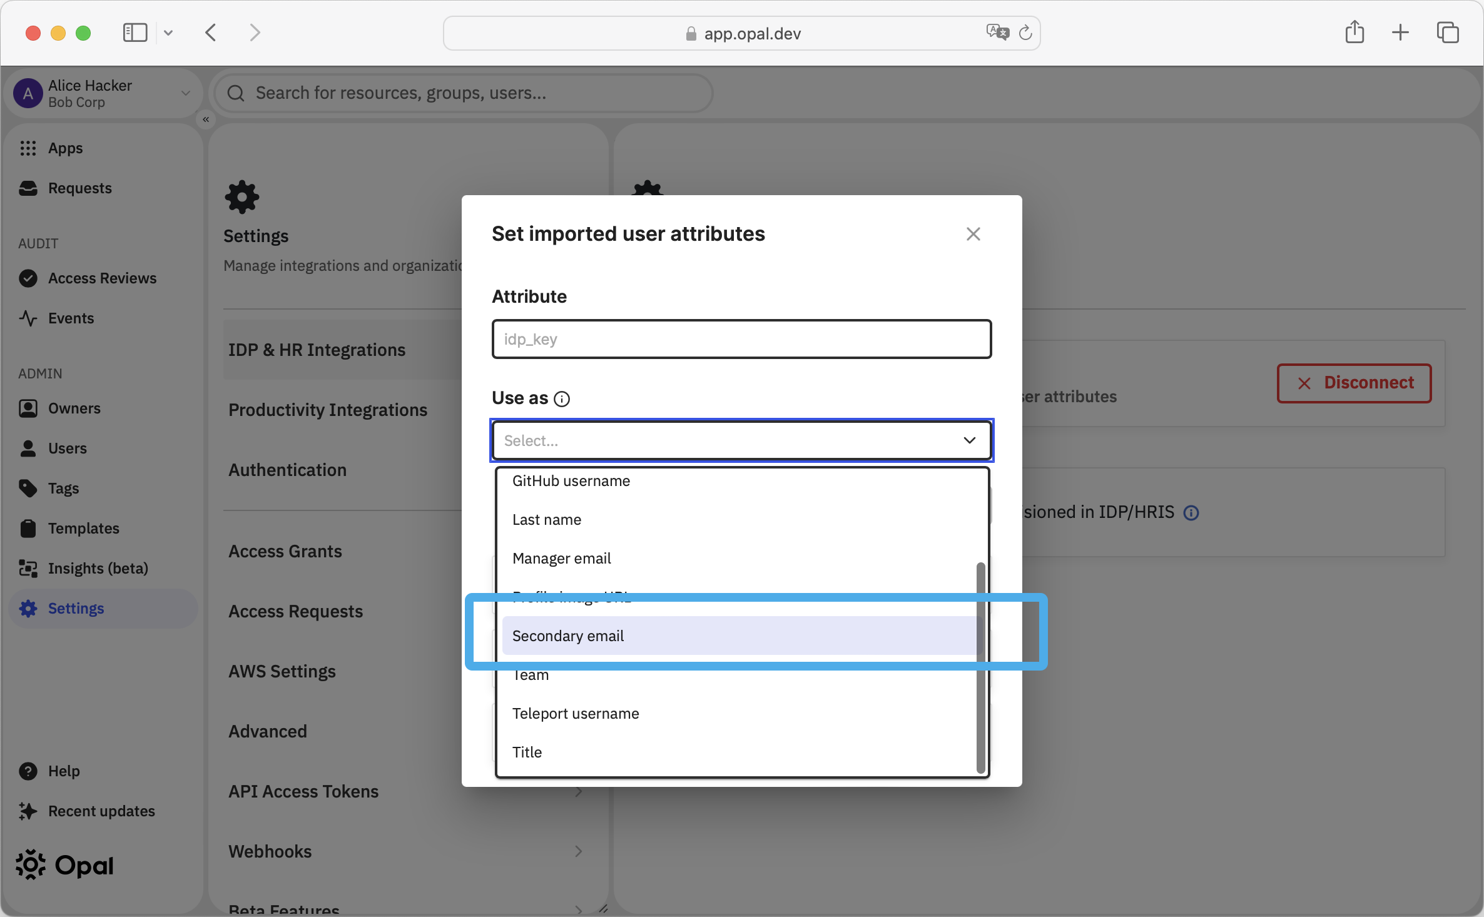Click the Safari share icon
1484x917 pixels.
[1354, 32]
